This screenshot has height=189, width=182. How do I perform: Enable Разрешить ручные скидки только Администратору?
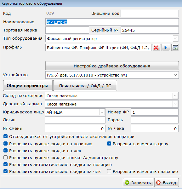[x=6, y=157]
